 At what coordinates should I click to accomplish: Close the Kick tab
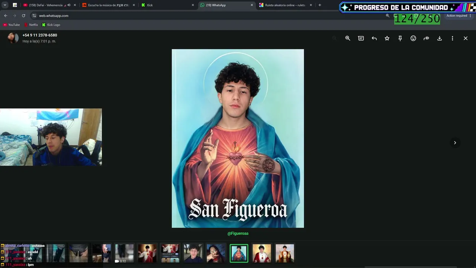tap(193, 5)
